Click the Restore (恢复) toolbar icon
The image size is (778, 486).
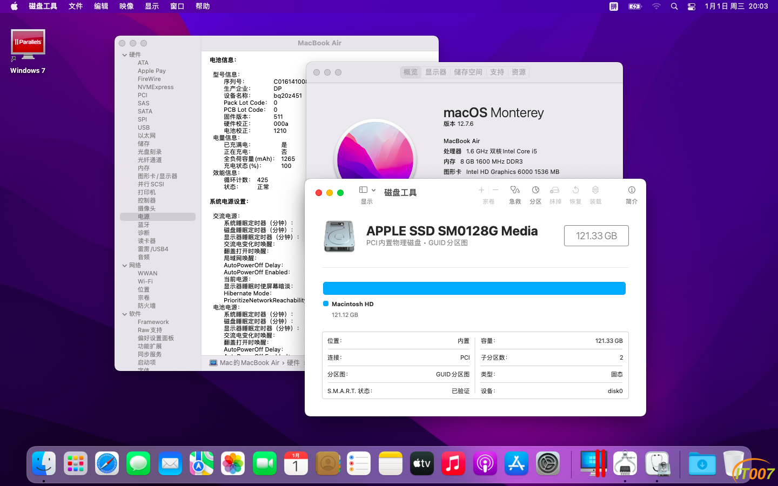pyautogui.click(x=575, y=190)
